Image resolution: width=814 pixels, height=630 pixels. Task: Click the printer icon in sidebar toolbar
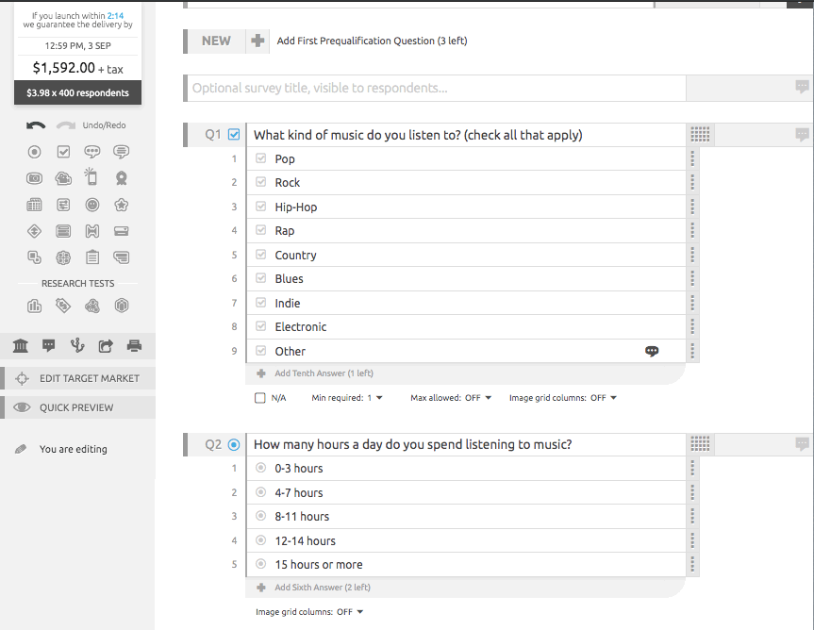coord(135,345)
